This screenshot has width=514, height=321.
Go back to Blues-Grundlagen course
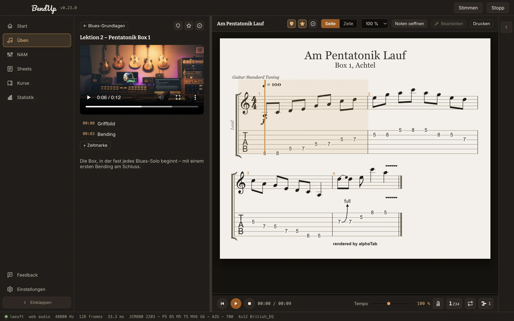[104, 26]
